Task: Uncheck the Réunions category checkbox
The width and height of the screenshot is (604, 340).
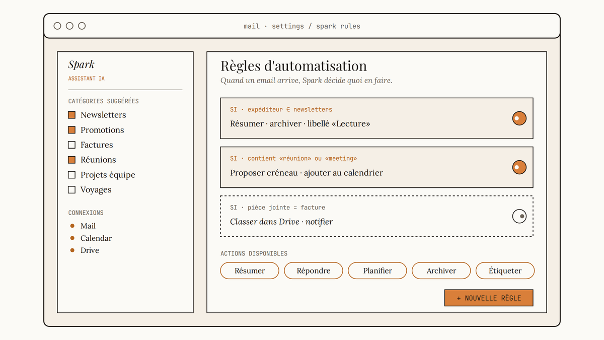Action: coord(71,160)
